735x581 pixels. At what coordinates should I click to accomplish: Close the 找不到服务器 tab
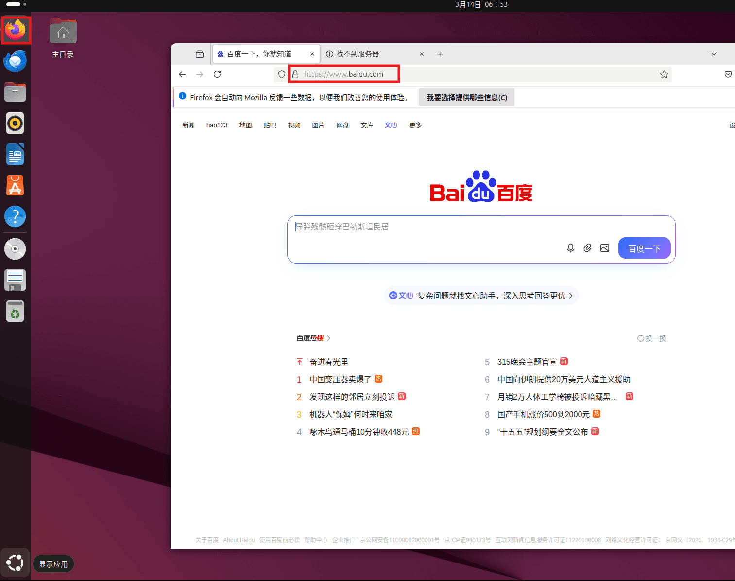tap(422, 54)
